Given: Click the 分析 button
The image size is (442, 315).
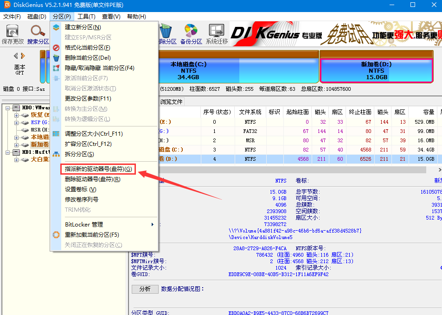Looking at the screenshot, I should (x=145, y=289).
